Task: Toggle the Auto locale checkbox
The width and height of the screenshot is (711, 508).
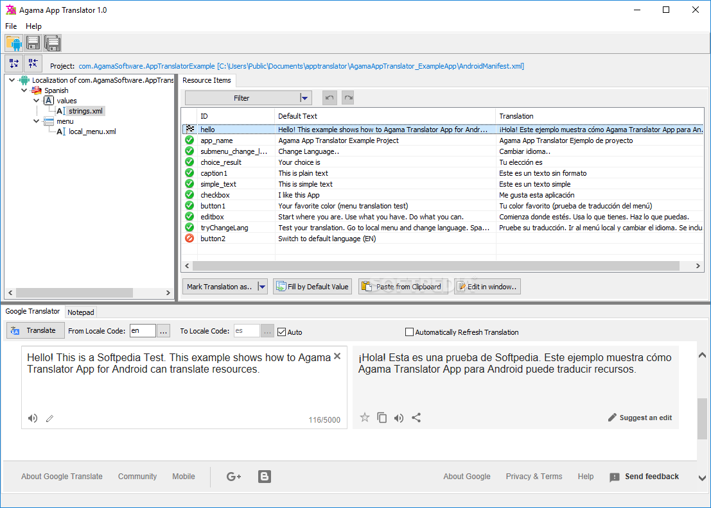Action: 281,332
